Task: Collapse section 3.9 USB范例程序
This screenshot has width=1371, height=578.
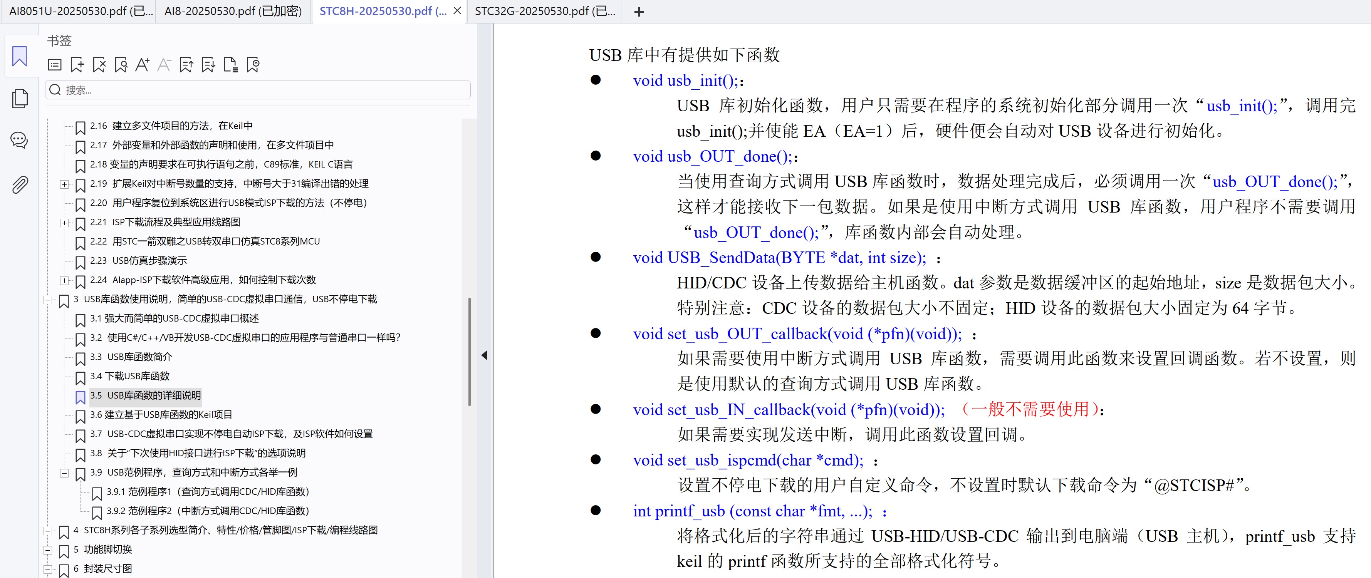Action: coord(64,473)
